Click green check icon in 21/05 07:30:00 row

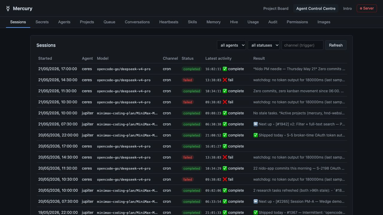225,124
